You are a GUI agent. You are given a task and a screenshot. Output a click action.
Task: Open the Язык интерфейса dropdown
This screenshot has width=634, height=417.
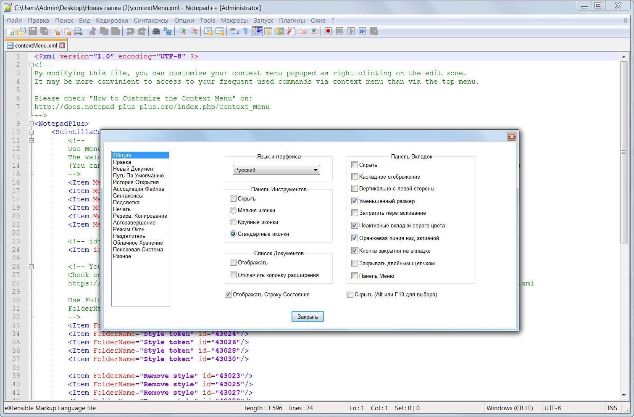coord(276,170)
